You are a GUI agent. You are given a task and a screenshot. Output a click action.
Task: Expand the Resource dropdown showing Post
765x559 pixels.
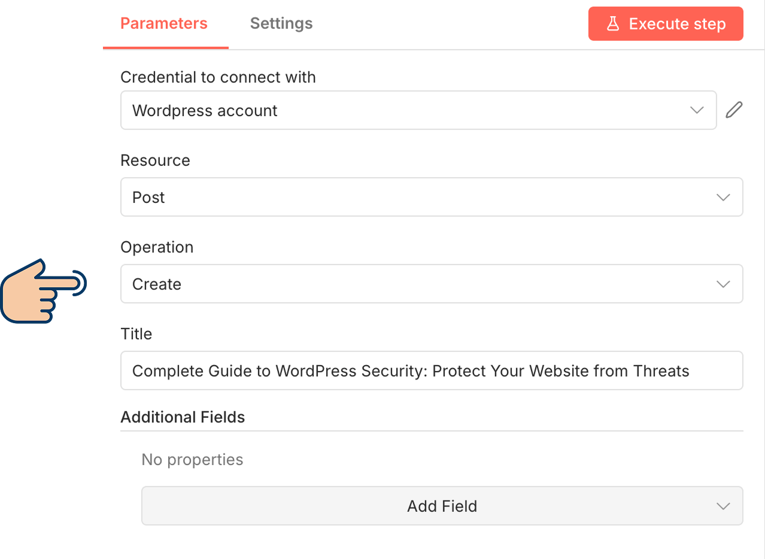tap(419, 198)
